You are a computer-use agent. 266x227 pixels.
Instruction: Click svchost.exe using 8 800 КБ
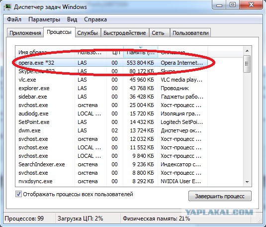point(112,173)
